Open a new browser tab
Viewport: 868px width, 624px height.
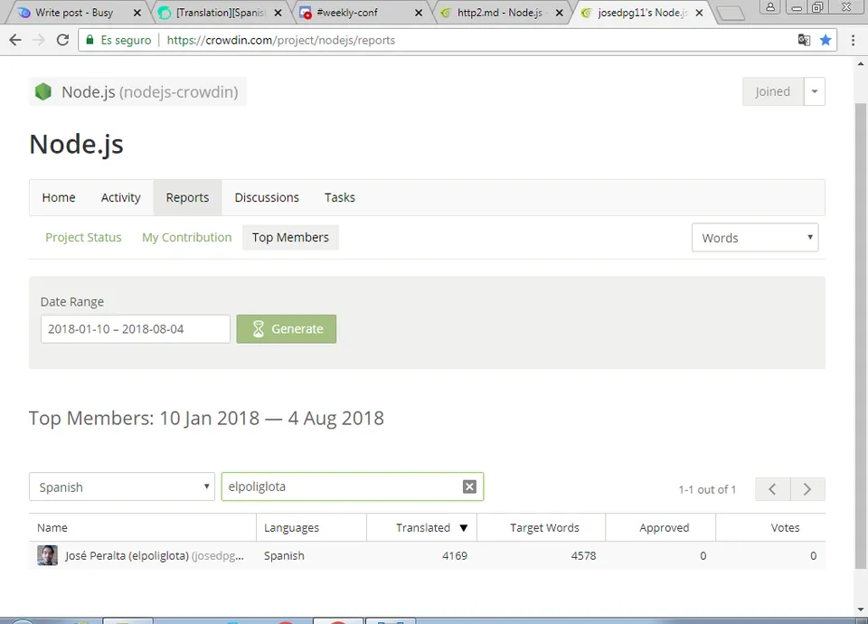pyautogui.click(x=731, y=14)
